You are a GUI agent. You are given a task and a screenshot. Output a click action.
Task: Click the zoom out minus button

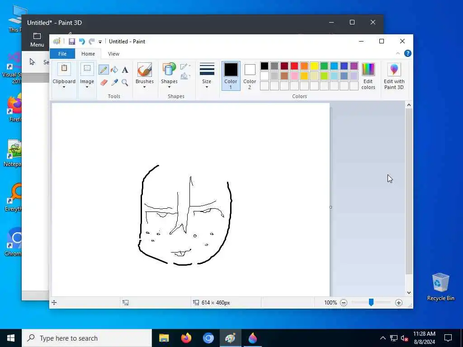(344, 303)
